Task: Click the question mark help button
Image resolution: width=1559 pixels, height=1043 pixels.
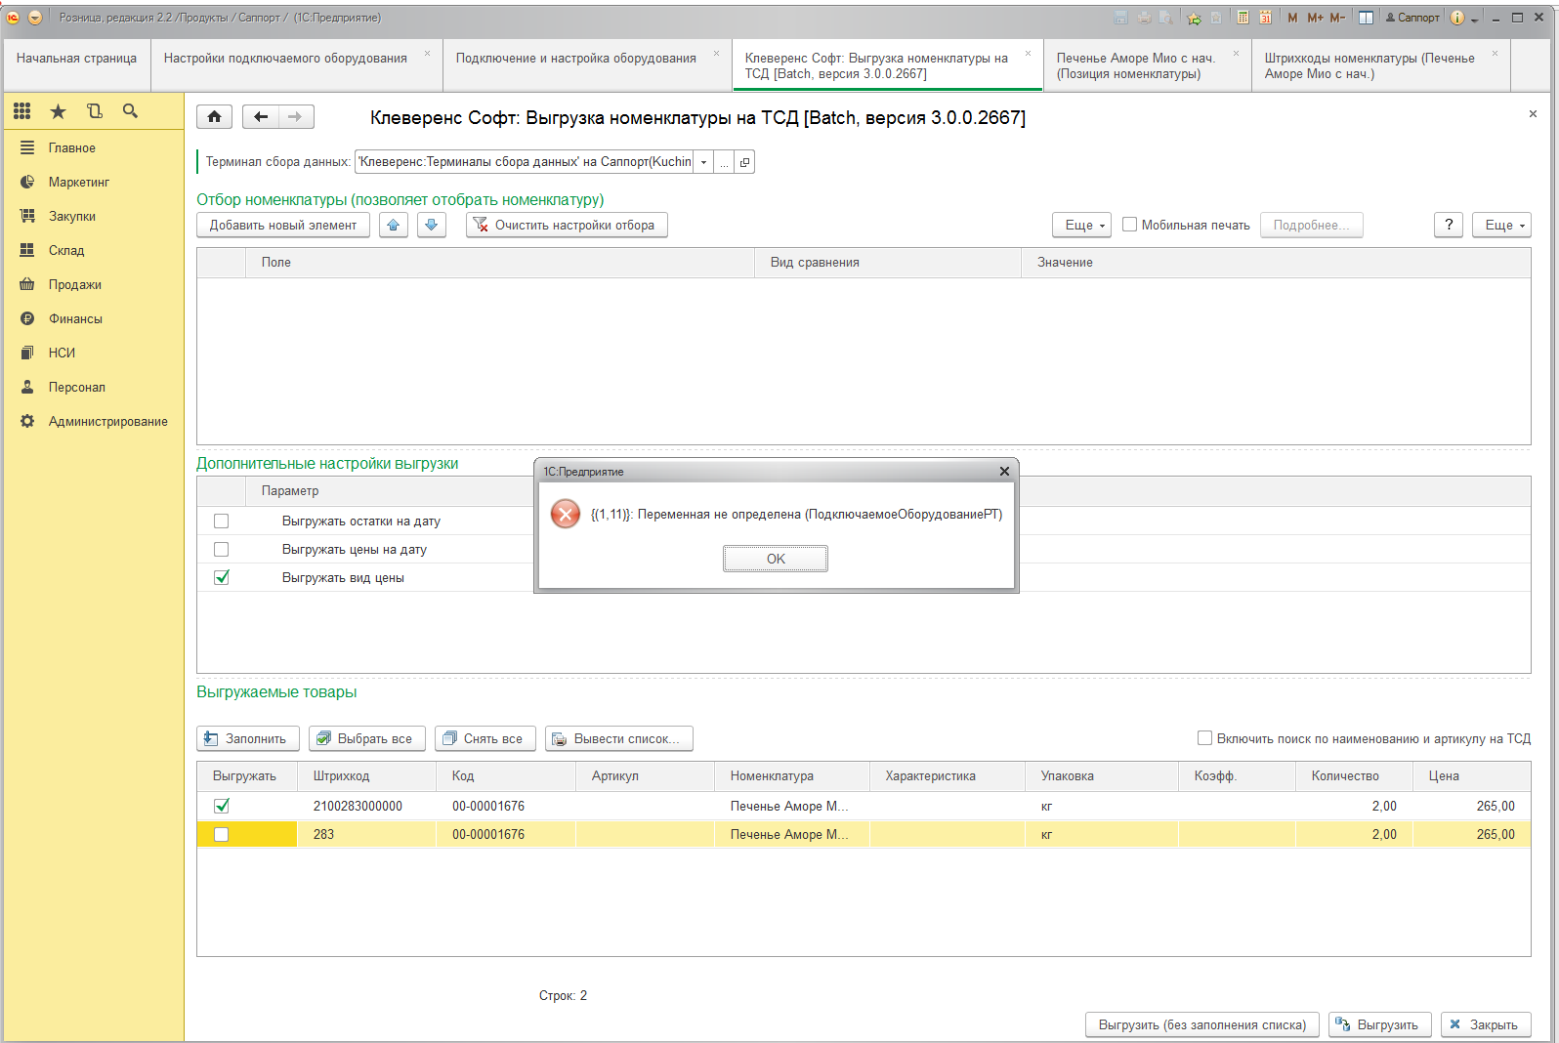Action: pos(1449,225)
